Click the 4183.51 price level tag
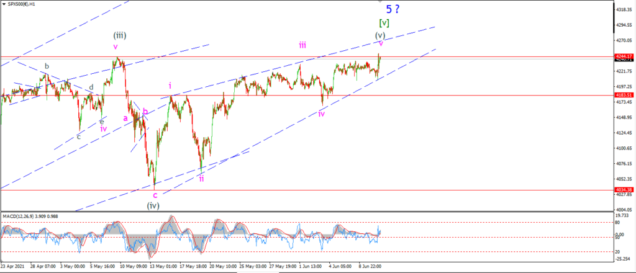Viewport: 636px width, 273px height. coord(624,95)
